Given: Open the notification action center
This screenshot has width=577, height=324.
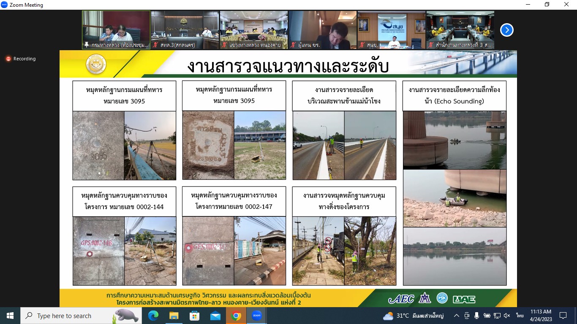Looking at the screenshot, I should pos(563,316).
